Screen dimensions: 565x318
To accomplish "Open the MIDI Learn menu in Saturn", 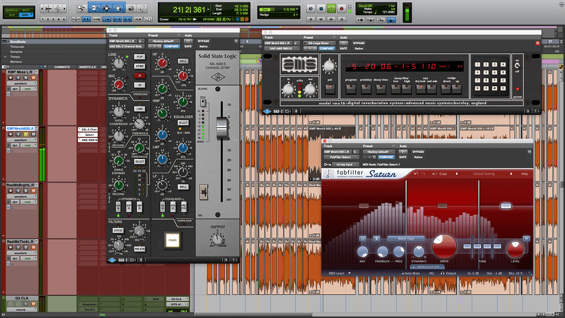I will 339,273.
